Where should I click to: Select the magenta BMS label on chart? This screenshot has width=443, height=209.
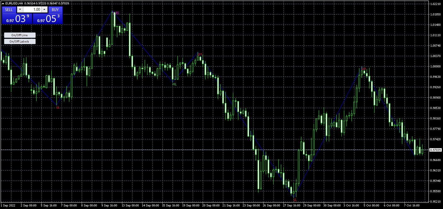tap(116, 13)
